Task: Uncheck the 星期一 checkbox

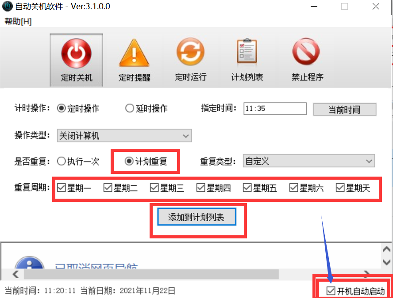Action: (61, 188)
